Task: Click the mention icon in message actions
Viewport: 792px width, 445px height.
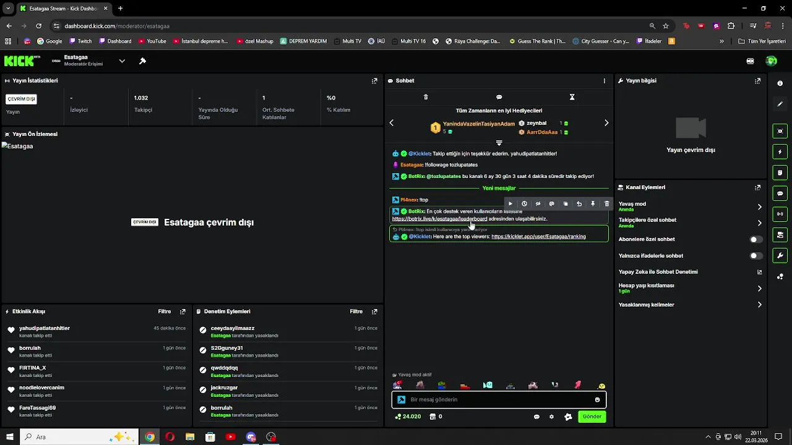Action: 551,203
